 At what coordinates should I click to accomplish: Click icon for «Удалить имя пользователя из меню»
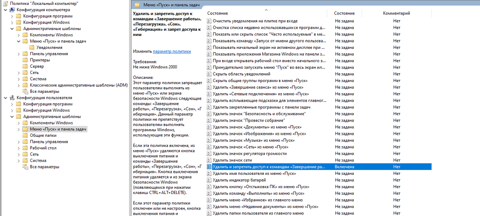209,173
